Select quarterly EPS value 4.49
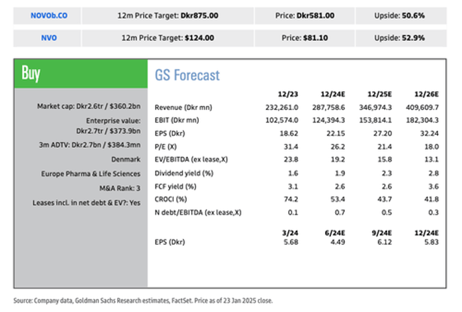The image size is (462, 312). [338, 242]
